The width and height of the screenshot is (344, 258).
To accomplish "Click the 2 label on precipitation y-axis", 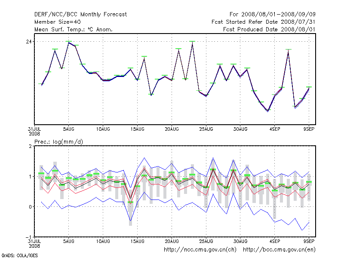I will point(31,146).
